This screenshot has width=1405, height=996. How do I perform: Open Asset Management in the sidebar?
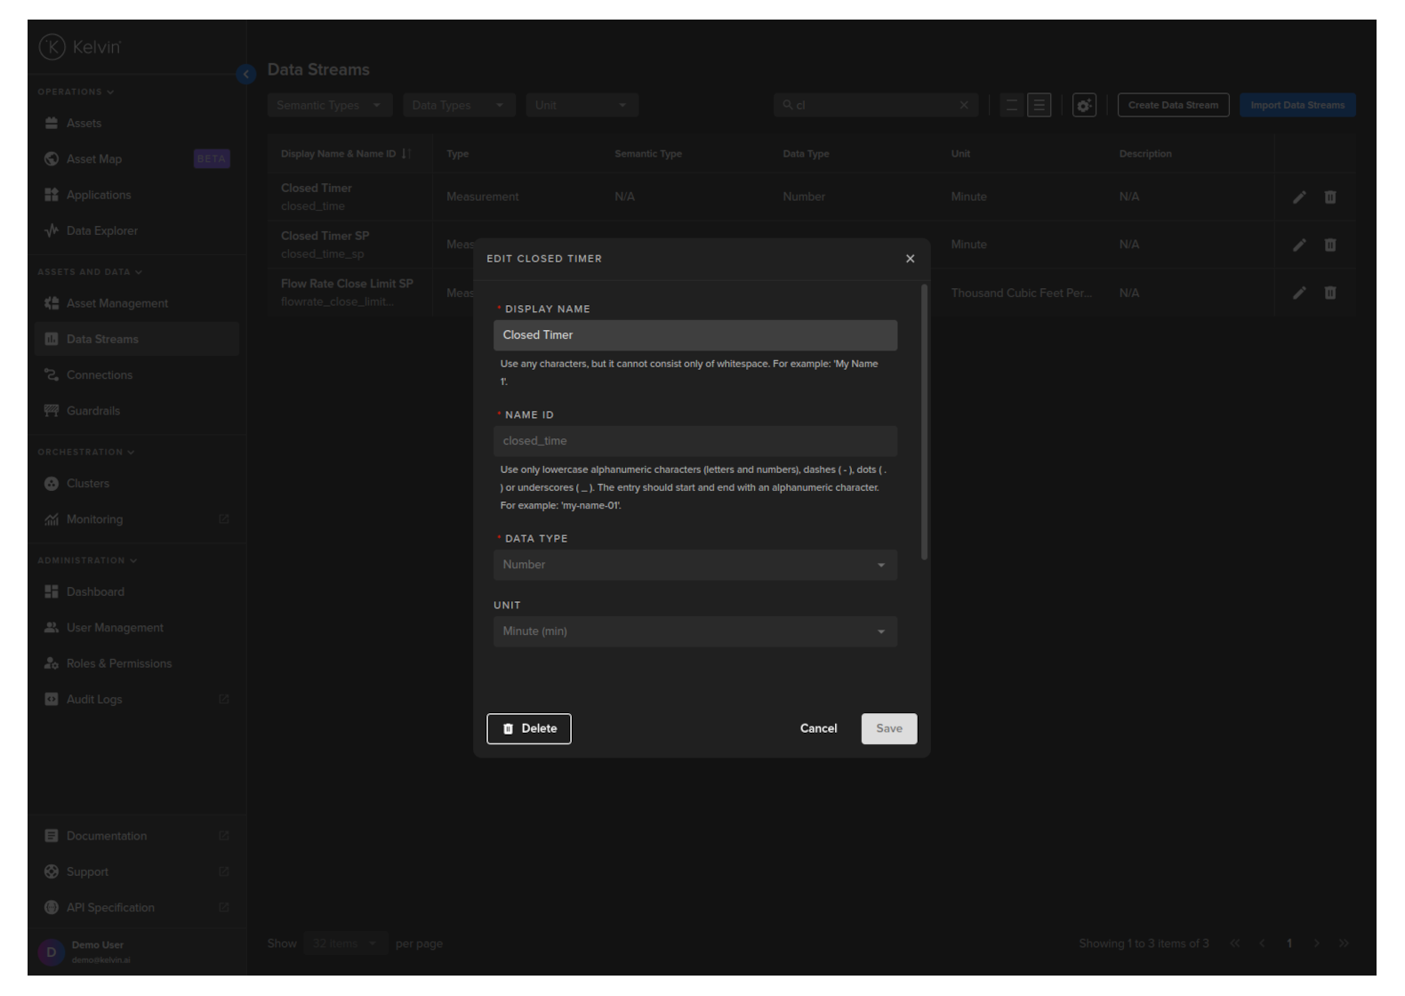(116, 303)
